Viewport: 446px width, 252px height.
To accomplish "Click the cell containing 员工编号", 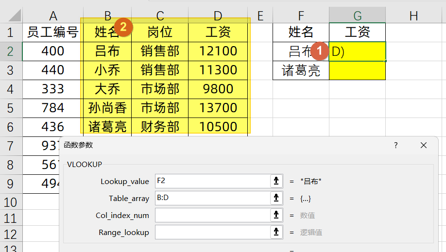I will (x=53, y=33).
